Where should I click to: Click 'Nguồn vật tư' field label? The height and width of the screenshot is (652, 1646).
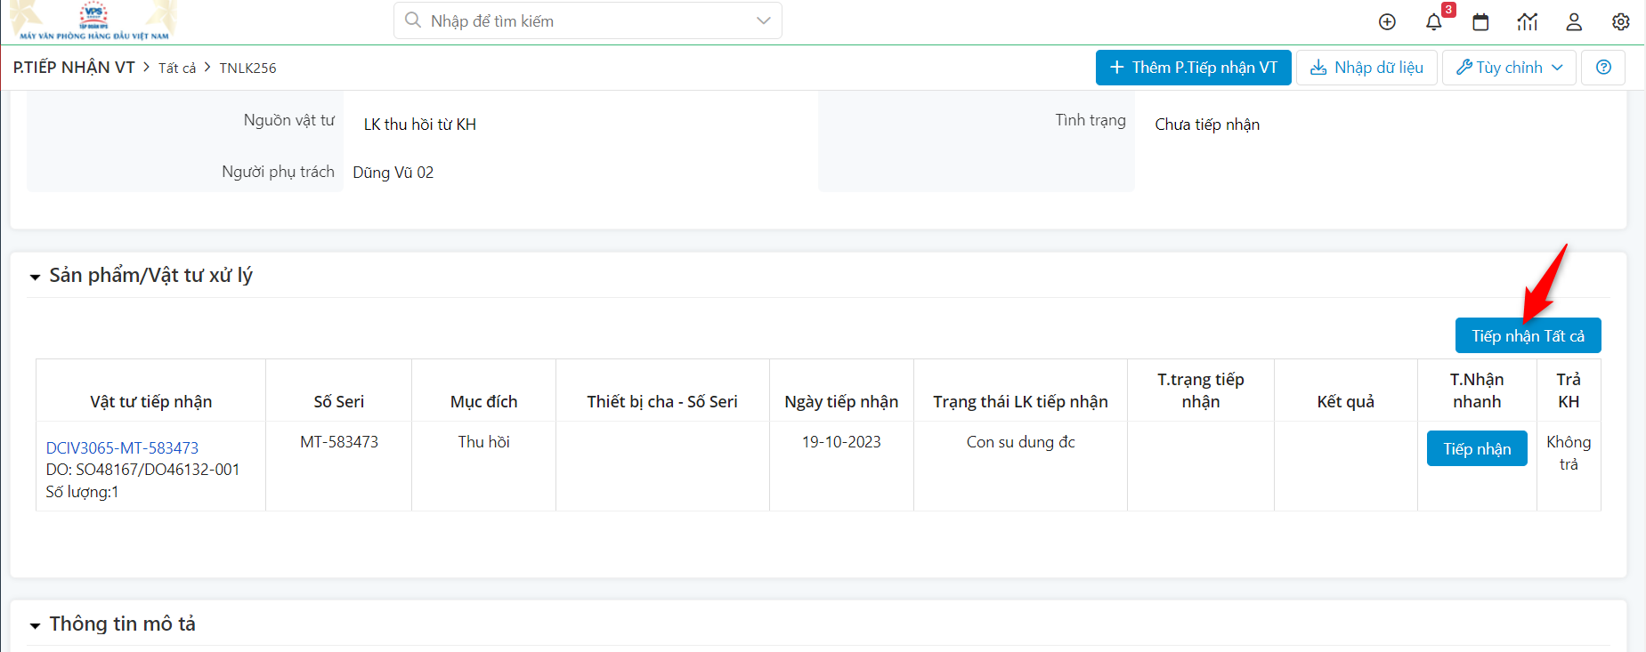(x=289, y=120)
